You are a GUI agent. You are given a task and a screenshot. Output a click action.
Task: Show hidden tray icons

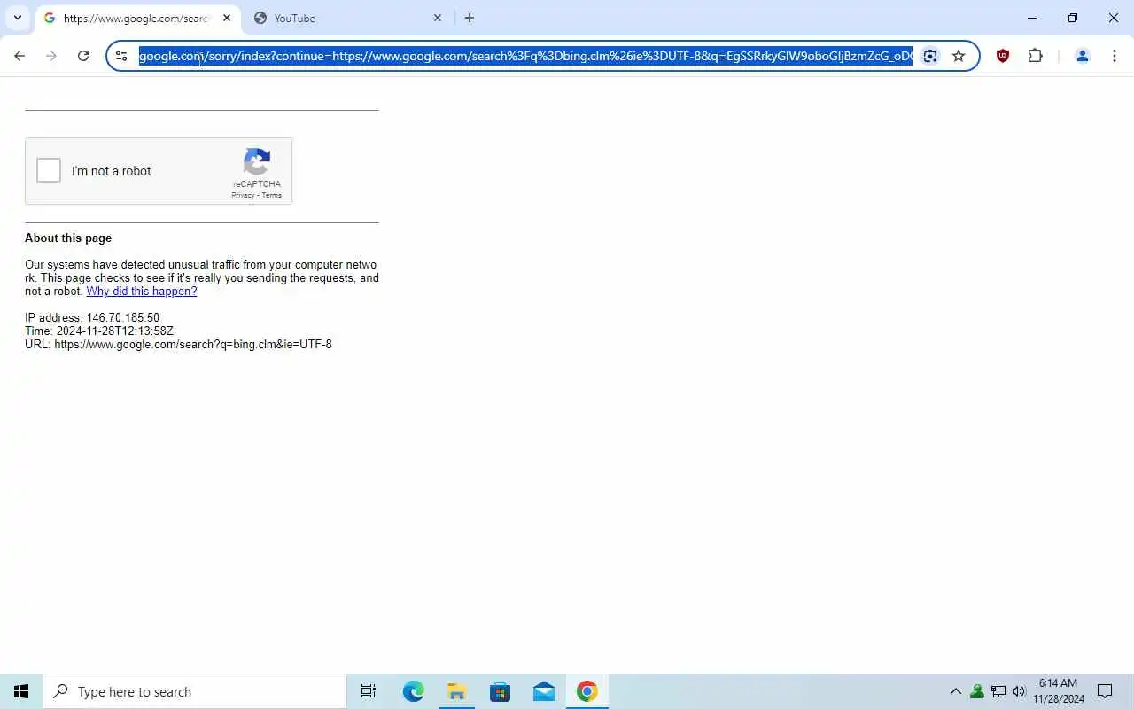(955, 691)
